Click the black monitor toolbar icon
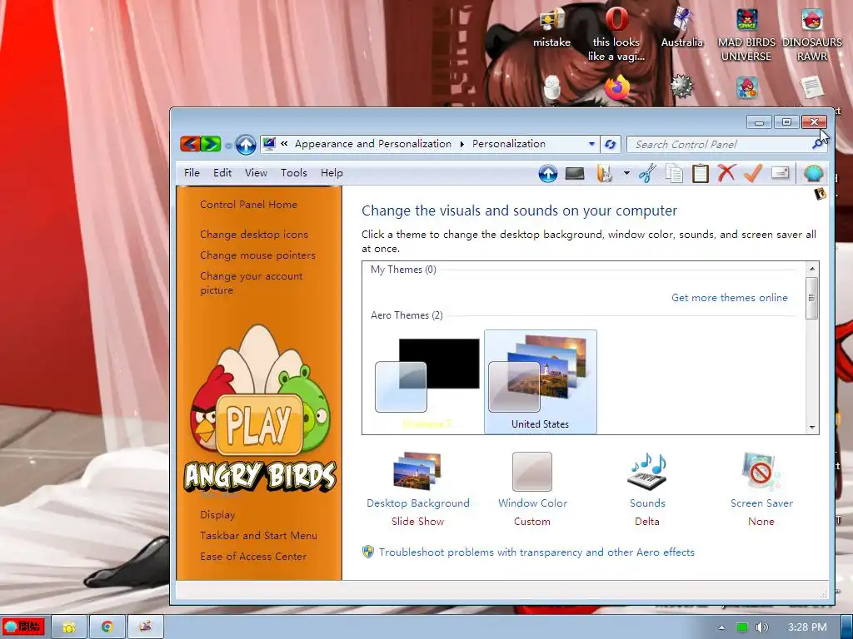 click(575, 173)
